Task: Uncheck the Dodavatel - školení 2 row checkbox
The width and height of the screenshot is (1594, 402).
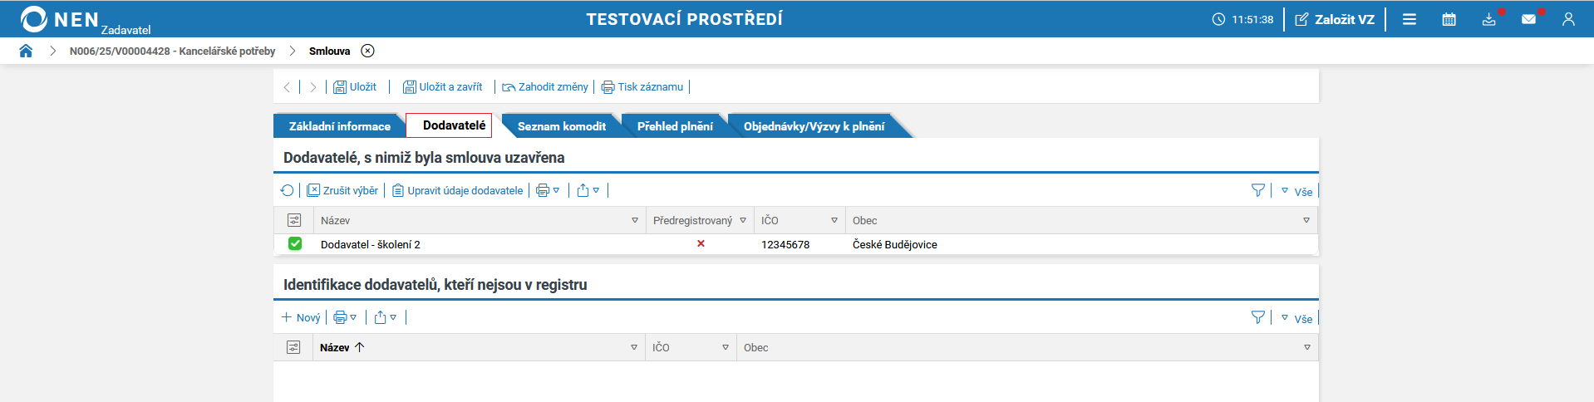Action: 295,243
